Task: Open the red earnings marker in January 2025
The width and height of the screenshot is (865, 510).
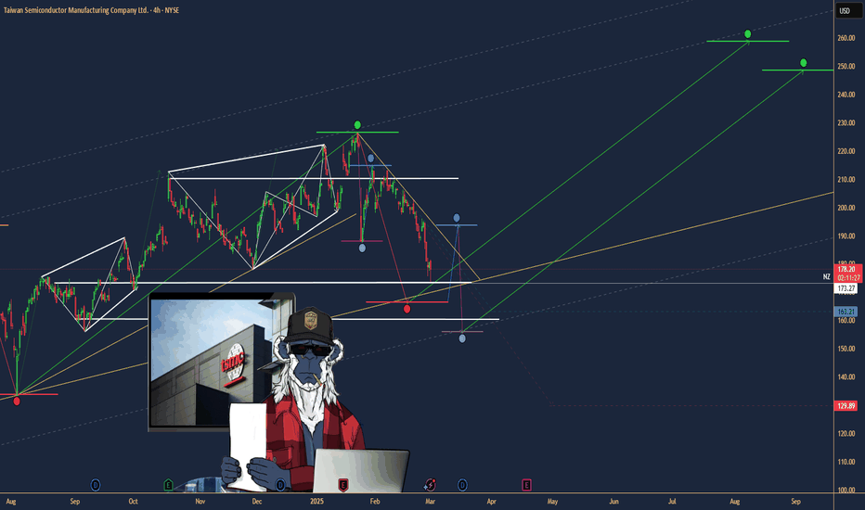Action: click(x=343, y=485)
